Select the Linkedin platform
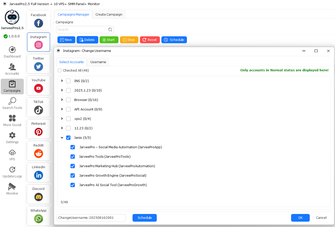Viewport: 335px width, 227px height. (x=39, y=173)
